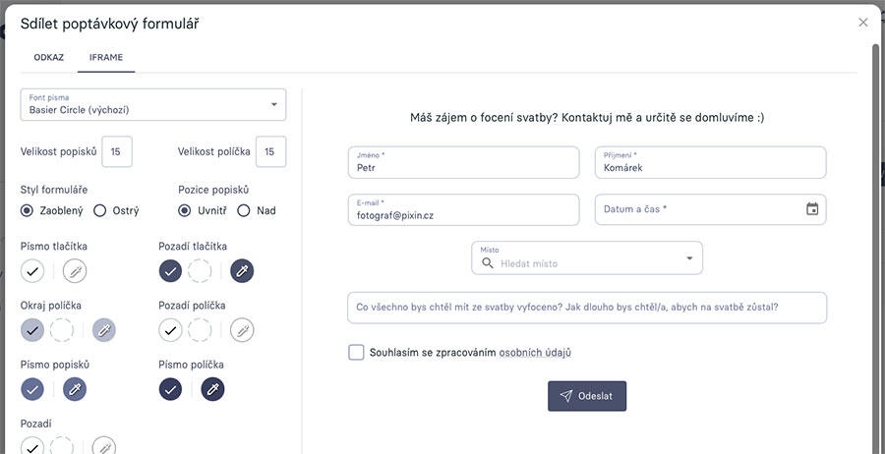Switch to the ODKAZ tab
This screenshot has height=454, width=885.
point(49,57)
